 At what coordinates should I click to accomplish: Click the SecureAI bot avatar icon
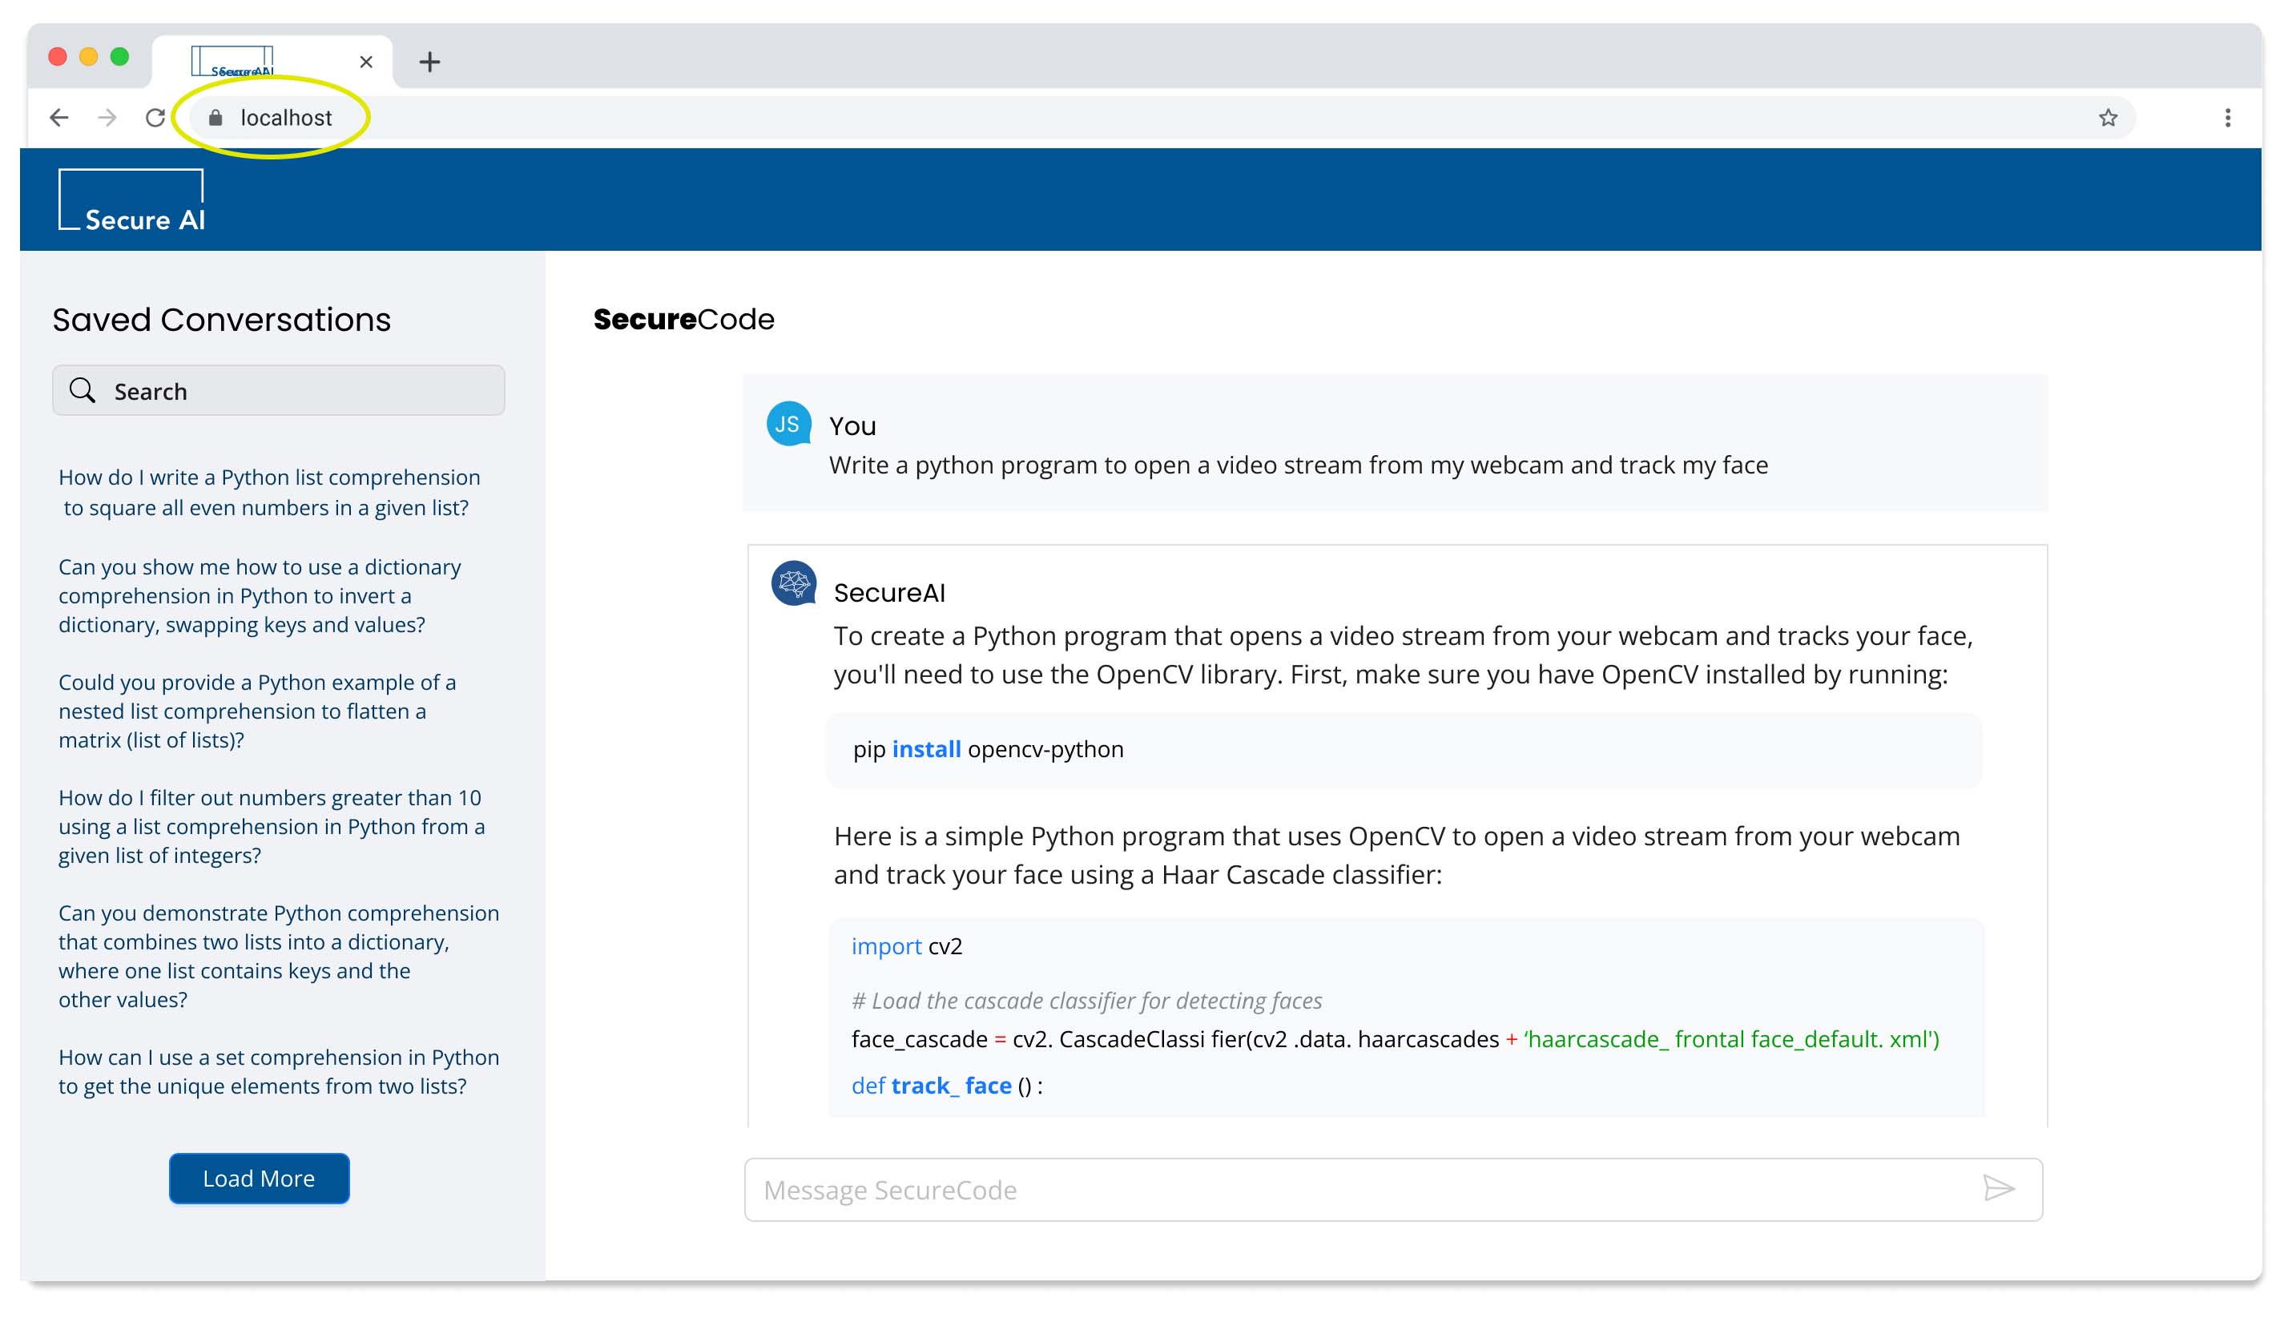click(x=793, y=582)
